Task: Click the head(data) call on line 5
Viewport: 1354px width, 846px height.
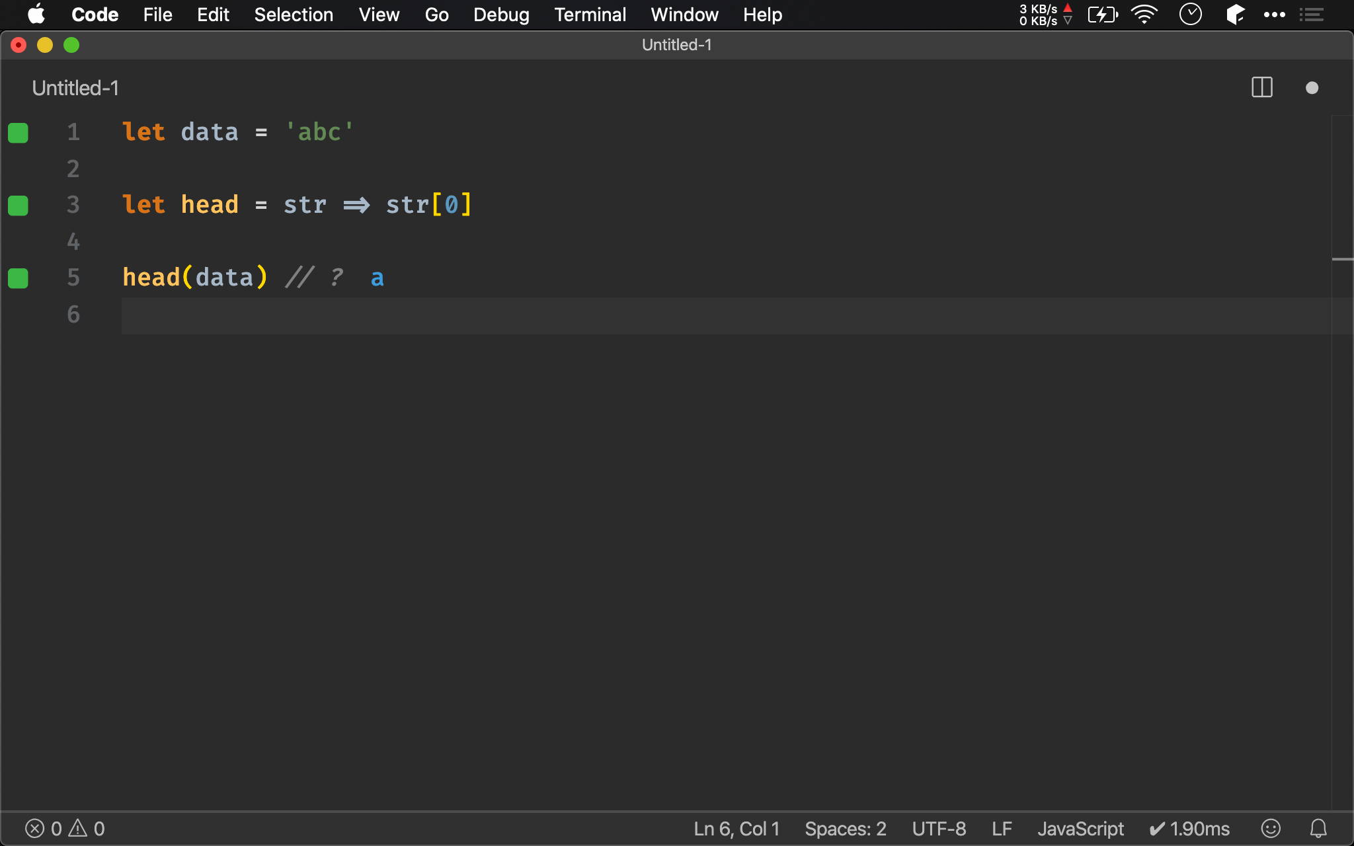Action: [195, 278]
